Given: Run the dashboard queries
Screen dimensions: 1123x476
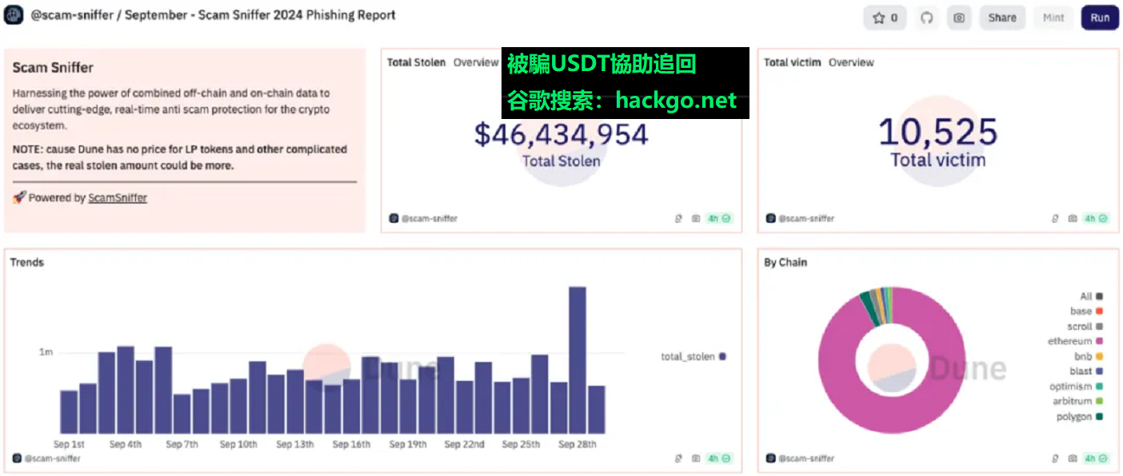Looking at the screenshot, I should click(1100, 18).
